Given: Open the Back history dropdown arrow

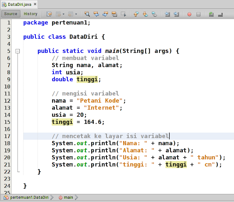Looking at the screenshot, I should tap(63, 14).
